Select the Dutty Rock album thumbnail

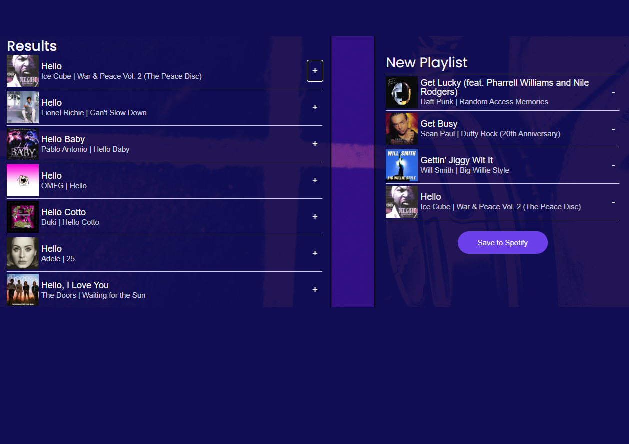pyautogui.click(x=401, y=128)
